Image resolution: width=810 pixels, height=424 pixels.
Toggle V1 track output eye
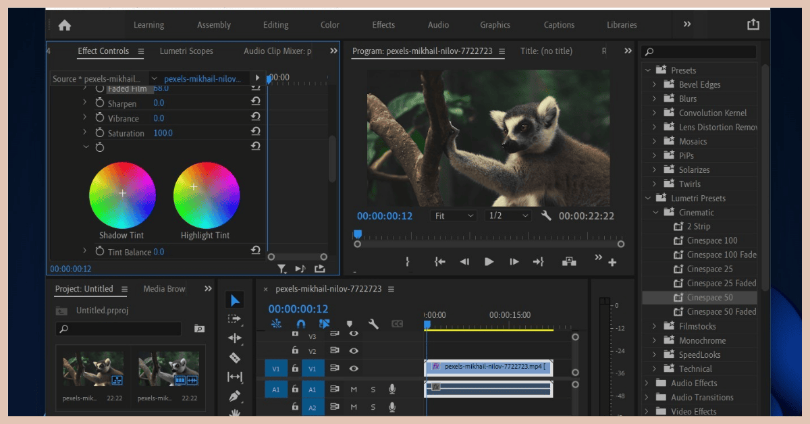click(354, 369)
